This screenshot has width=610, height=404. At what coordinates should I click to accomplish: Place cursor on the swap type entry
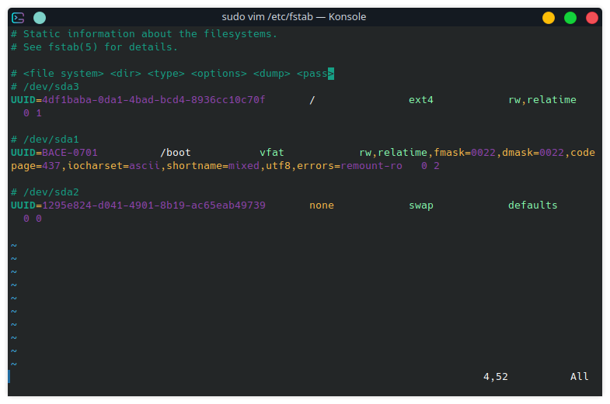click(x=421, y=205)
